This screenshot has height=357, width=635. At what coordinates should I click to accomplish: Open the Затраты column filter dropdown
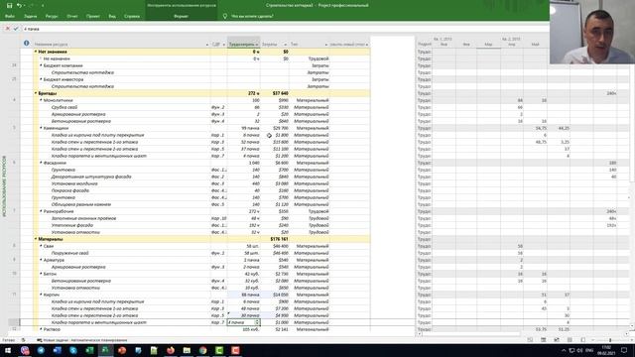[x=286, y=44]
